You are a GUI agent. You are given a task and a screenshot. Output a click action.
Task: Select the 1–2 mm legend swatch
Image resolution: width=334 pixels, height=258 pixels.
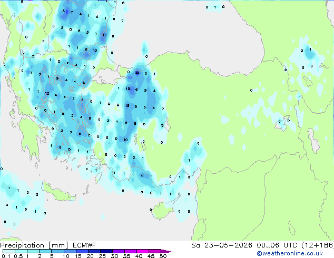33,251
